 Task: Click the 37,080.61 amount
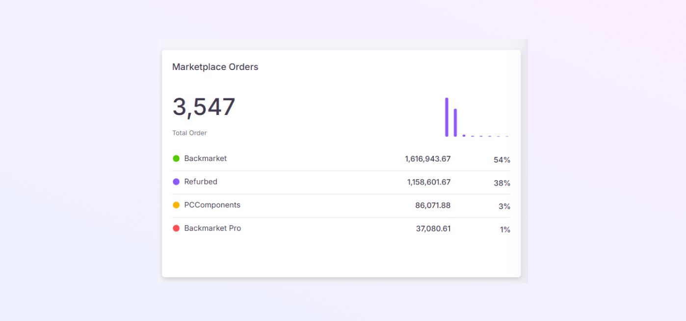(x=433, y=229)
